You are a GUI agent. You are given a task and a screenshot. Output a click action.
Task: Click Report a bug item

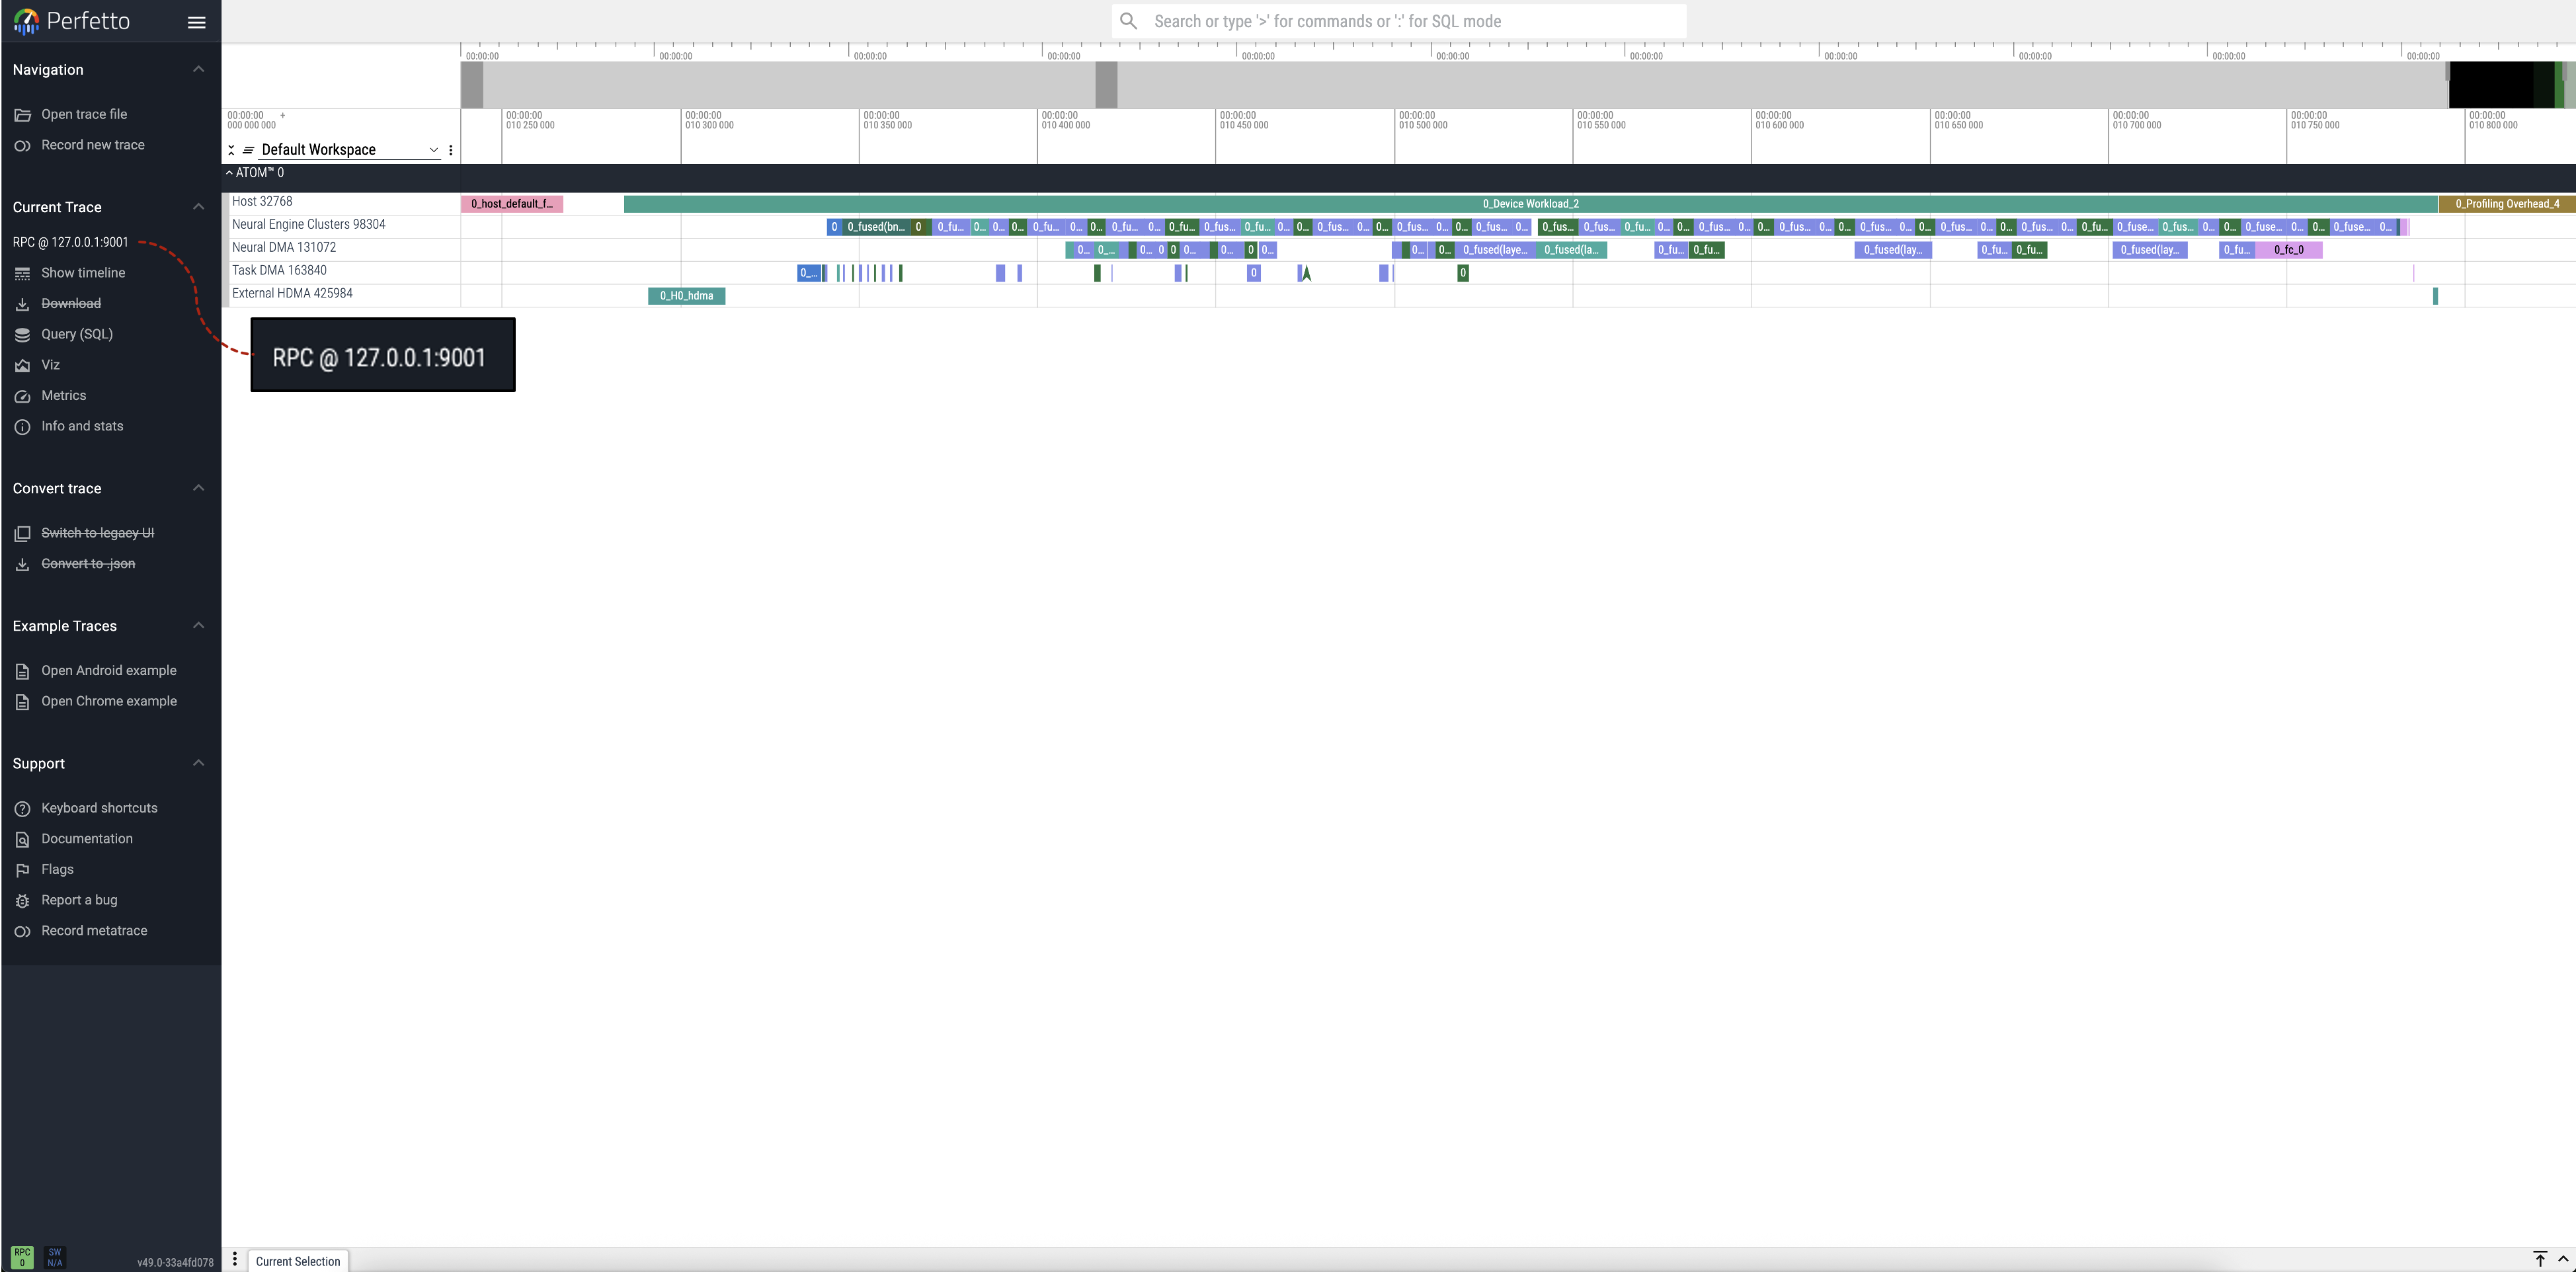(79, 900)
